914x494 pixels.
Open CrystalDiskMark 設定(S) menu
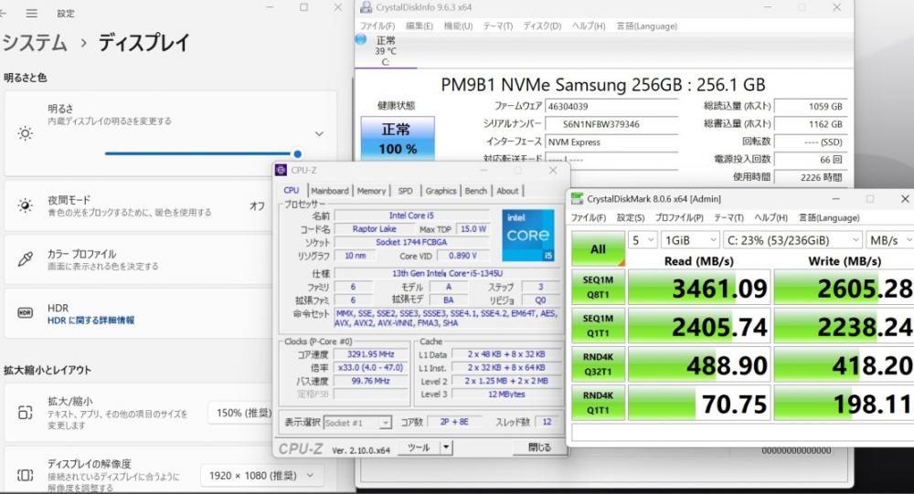click(631, 217)
